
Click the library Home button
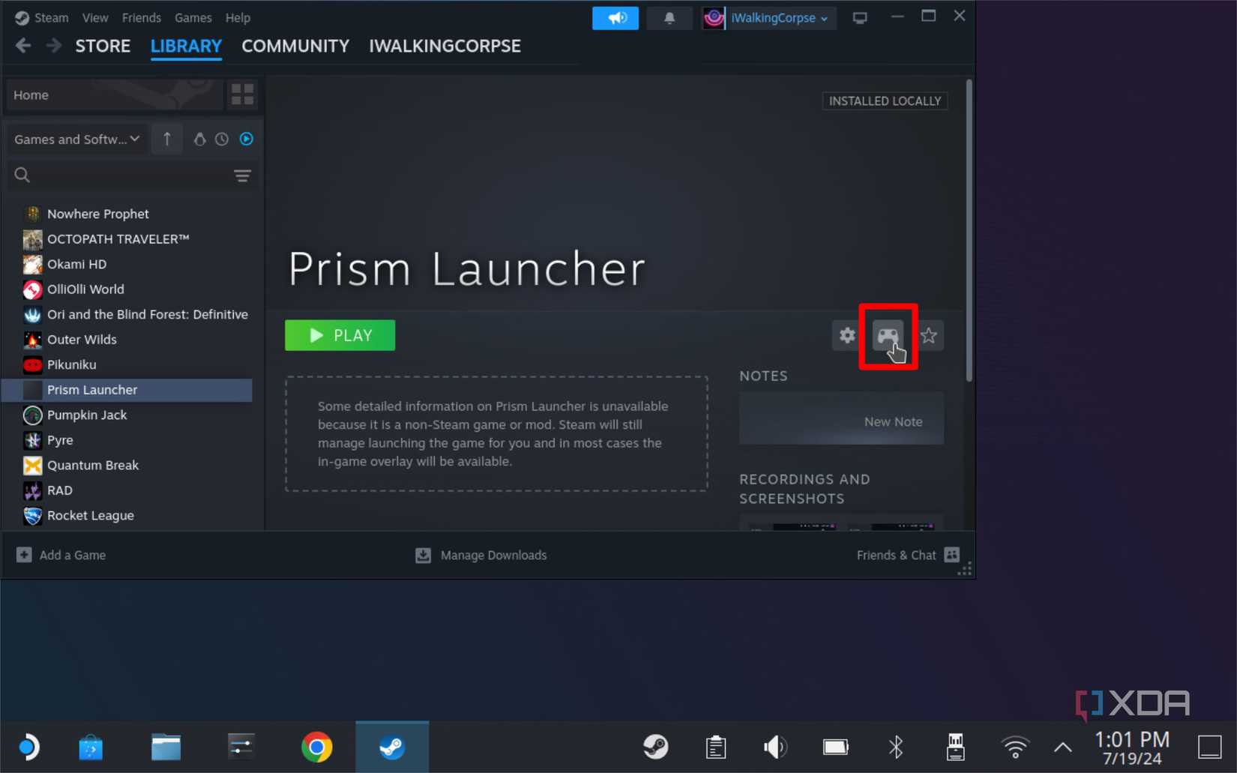pyautogui.click(x=114, y=95)
